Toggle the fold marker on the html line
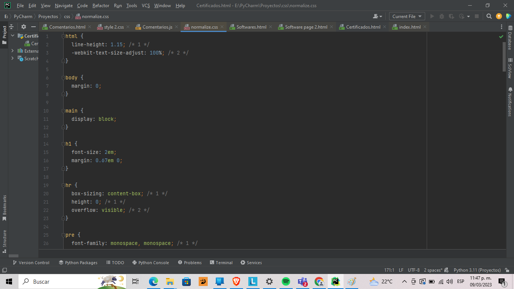Image resolution: width=514 pixels, height=289 pixels. [x=63, y=36]
